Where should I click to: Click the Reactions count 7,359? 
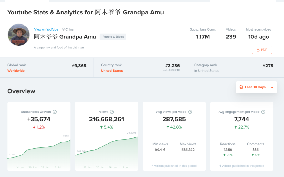[228, 150]
